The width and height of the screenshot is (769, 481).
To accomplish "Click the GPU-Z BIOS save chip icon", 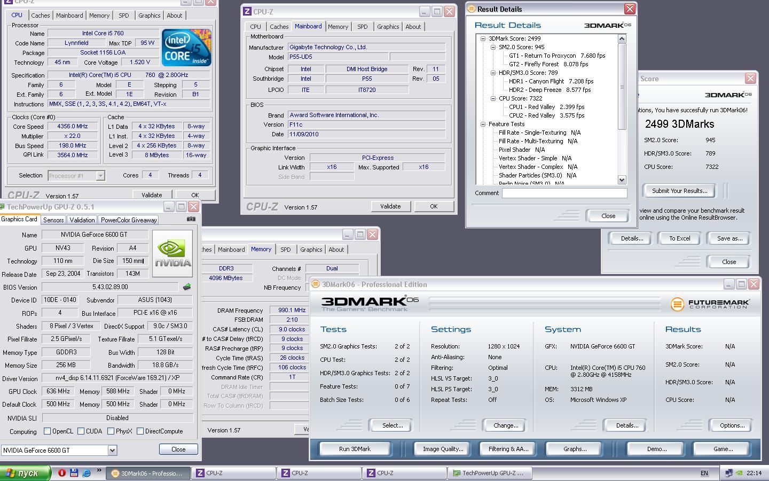I will tap(187, 287).
